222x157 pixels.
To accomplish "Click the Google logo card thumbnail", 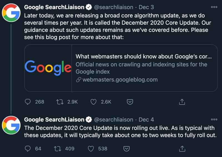I will [48, 68].
